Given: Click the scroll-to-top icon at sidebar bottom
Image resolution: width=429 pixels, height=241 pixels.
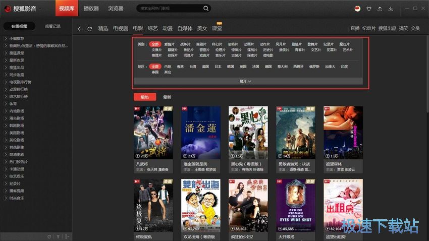Looking at the screenshot, I should [x=58, y=236].
